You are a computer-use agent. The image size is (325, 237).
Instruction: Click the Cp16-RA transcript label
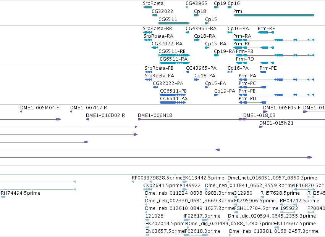[238, 29]
